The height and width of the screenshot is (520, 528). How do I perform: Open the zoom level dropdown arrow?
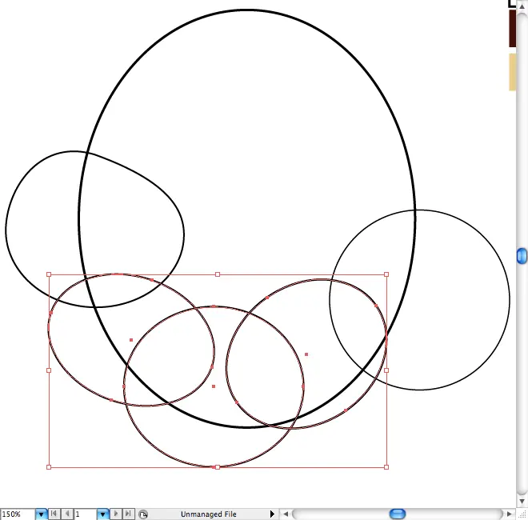pos(41,514)
